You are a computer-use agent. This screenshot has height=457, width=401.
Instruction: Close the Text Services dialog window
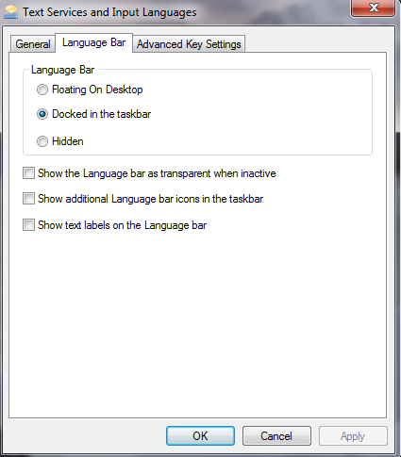(373, 8)
